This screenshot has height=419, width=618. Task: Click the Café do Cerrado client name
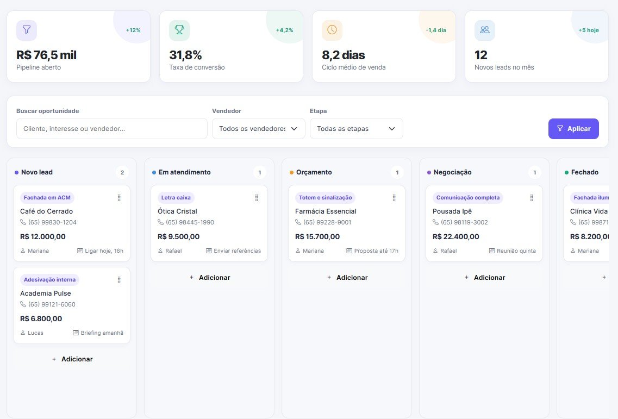coord(47,211)
